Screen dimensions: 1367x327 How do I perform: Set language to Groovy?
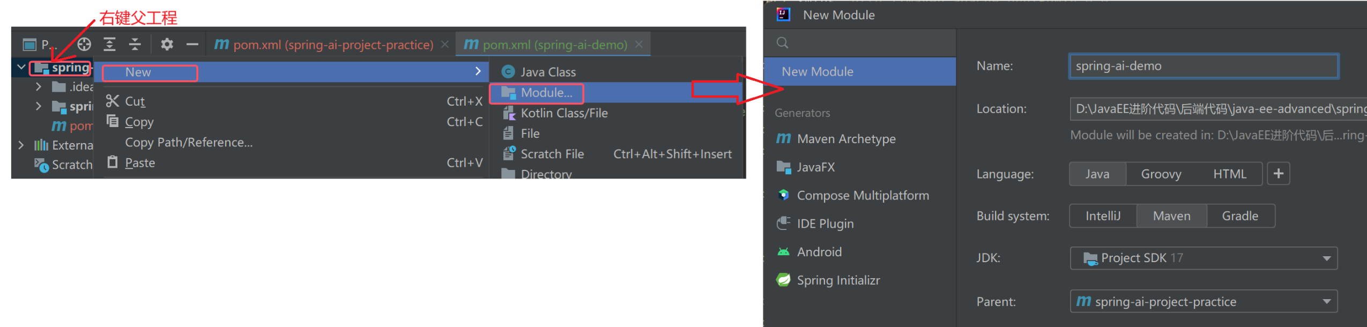1161,174
